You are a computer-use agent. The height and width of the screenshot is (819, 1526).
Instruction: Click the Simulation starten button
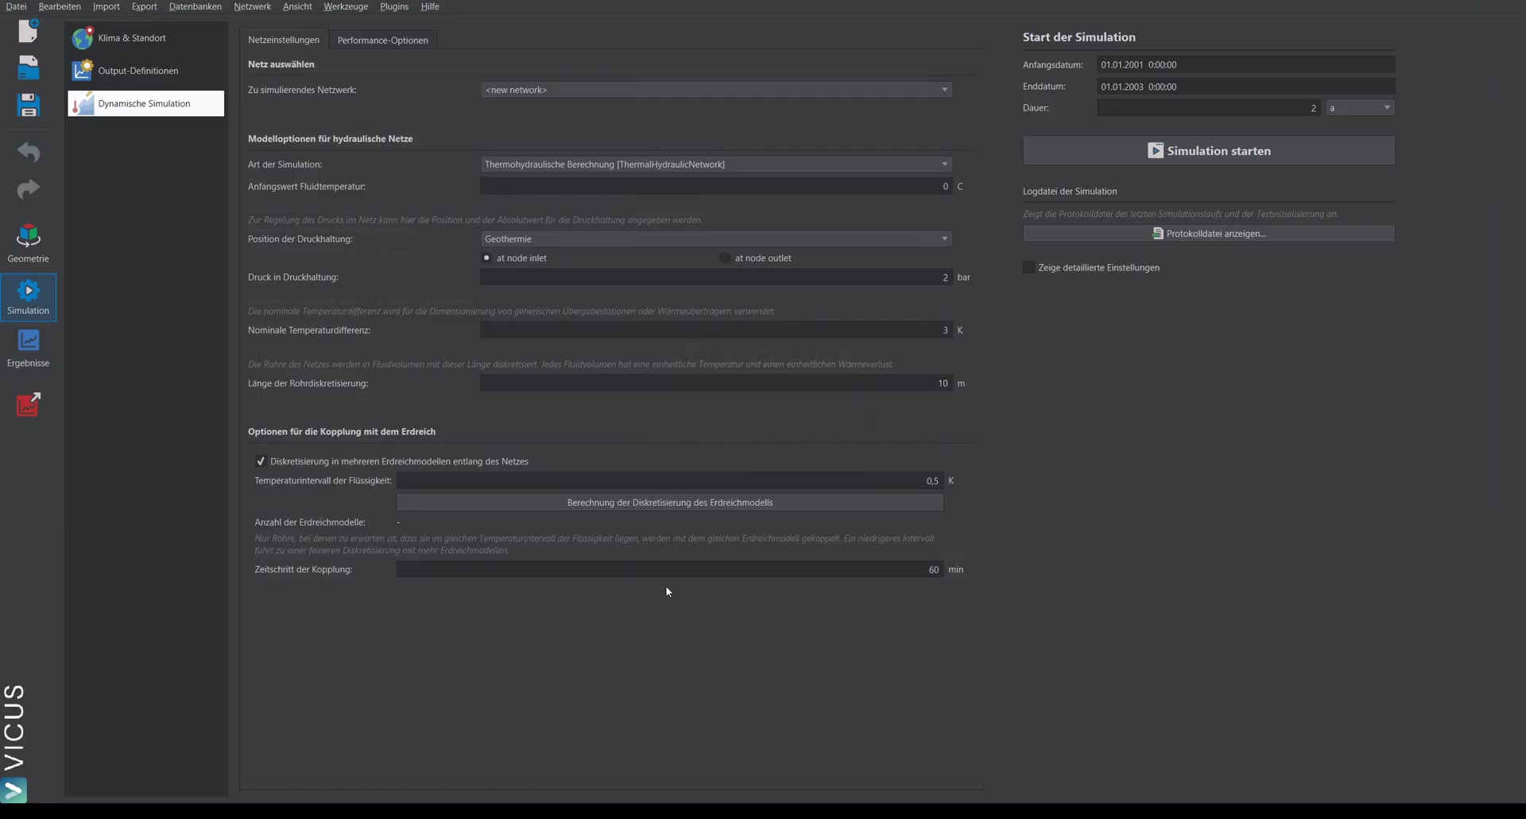(x=1208, y=150)
